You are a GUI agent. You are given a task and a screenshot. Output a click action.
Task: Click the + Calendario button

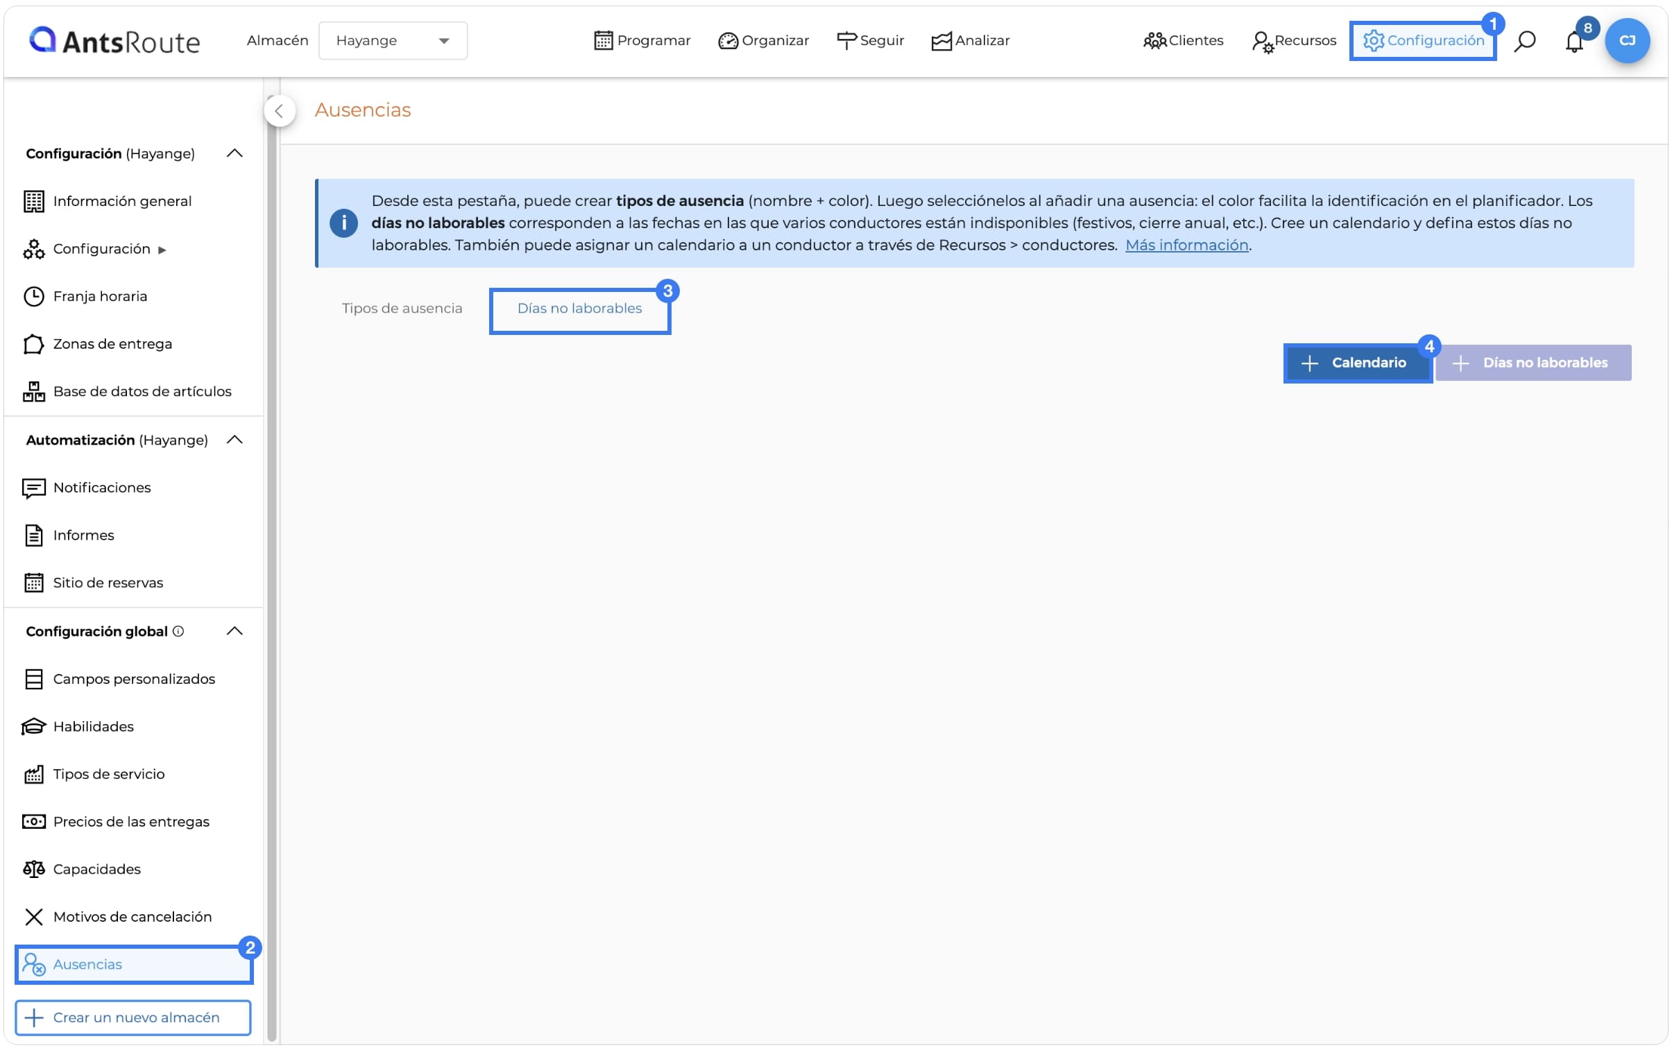[1357, 363]
